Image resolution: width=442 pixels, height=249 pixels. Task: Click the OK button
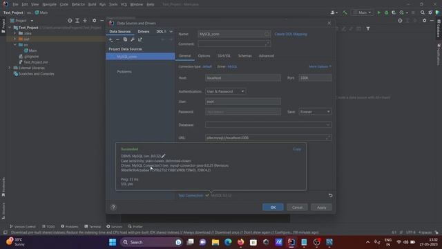pyautogui.click(x=273, y=207)
